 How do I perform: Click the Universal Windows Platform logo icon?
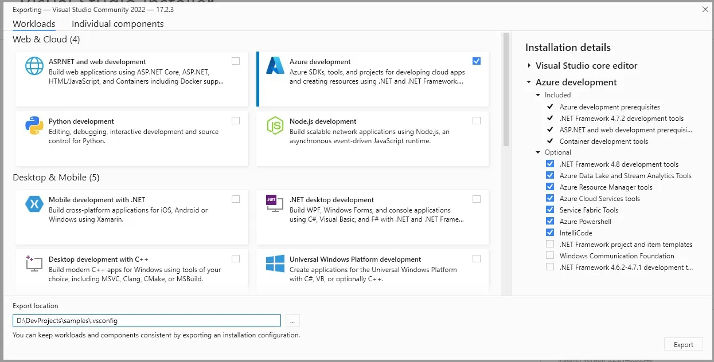coord(275,263)
